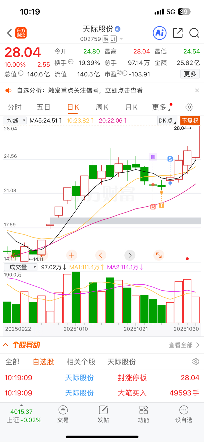Tap the volume MA2:114.1万 value
The height and width of the screenshot is (442, 204).
tap(125, 267)
